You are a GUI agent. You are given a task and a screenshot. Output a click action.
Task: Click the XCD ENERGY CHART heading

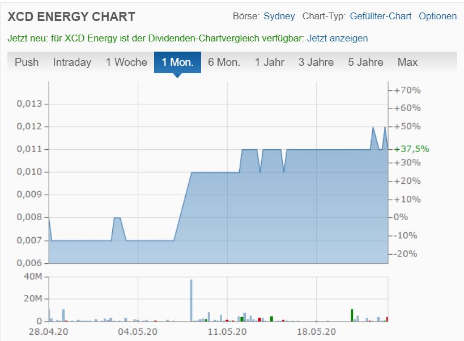71,16
